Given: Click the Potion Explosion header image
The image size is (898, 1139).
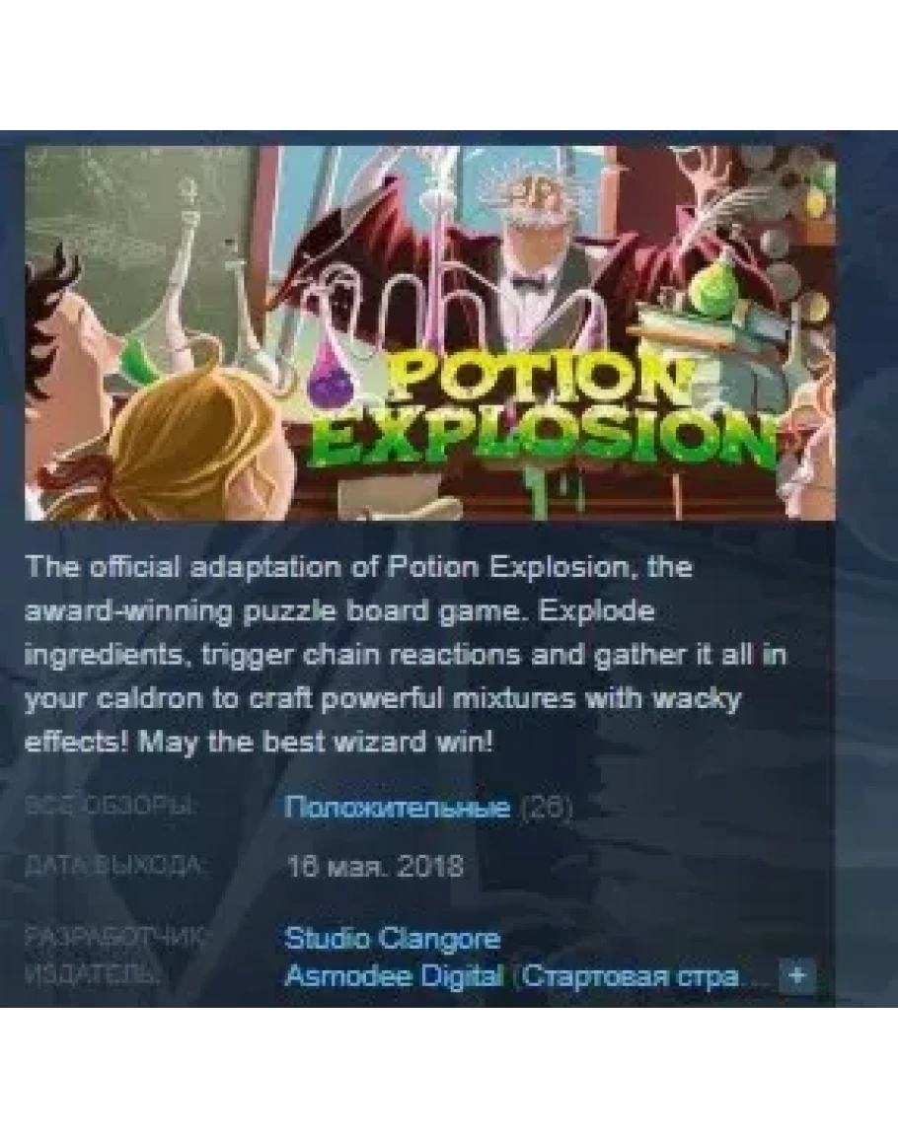Looking at the screenshot, I should [x=429, y=332].
